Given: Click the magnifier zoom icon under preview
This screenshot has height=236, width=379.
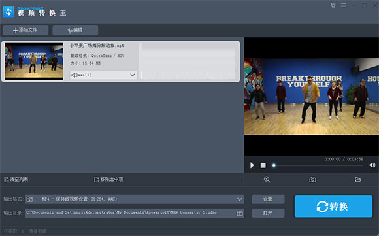Looking at the screenshot, I should (267, 179).
